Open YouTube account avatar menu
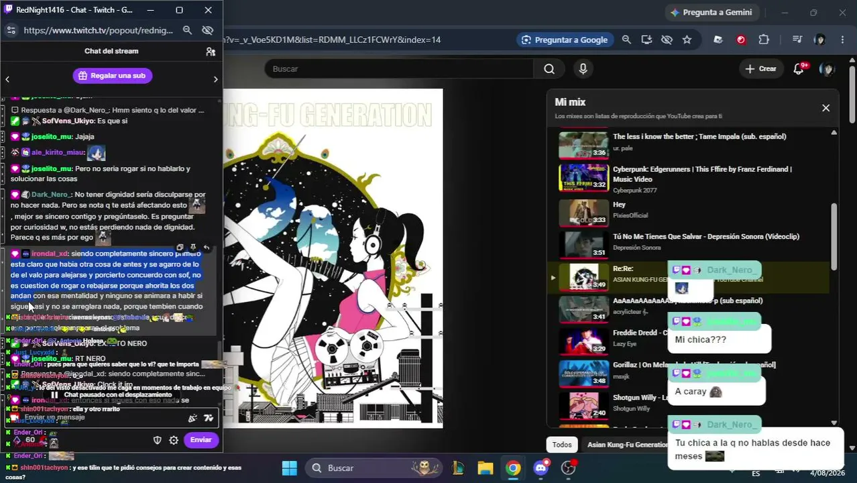Screen dimensions: 857x483 pos(827,69)
